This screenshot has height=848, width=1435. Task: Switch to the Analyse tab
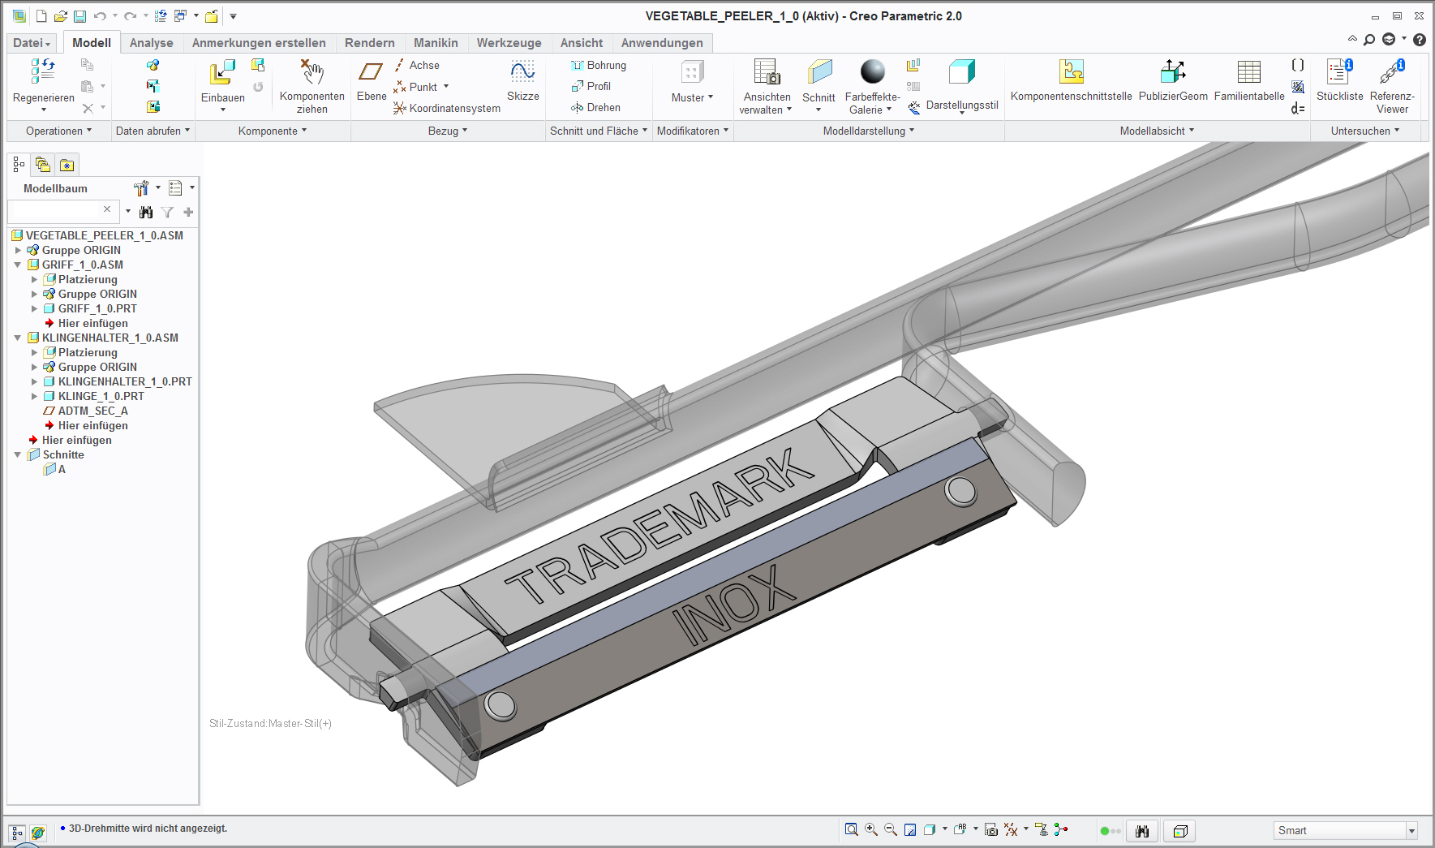coord(151,43)
